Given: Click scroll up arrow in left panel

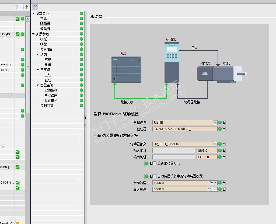Looking at the screenshot, I should click(28, 19).
